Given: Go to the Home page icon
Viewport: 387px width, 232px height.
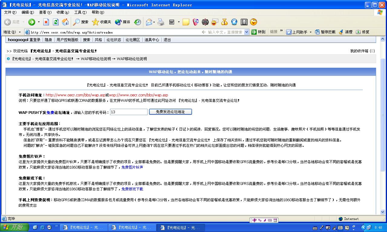Looking at the screenshot, I should pyautogui.click(x=65, y=22).
